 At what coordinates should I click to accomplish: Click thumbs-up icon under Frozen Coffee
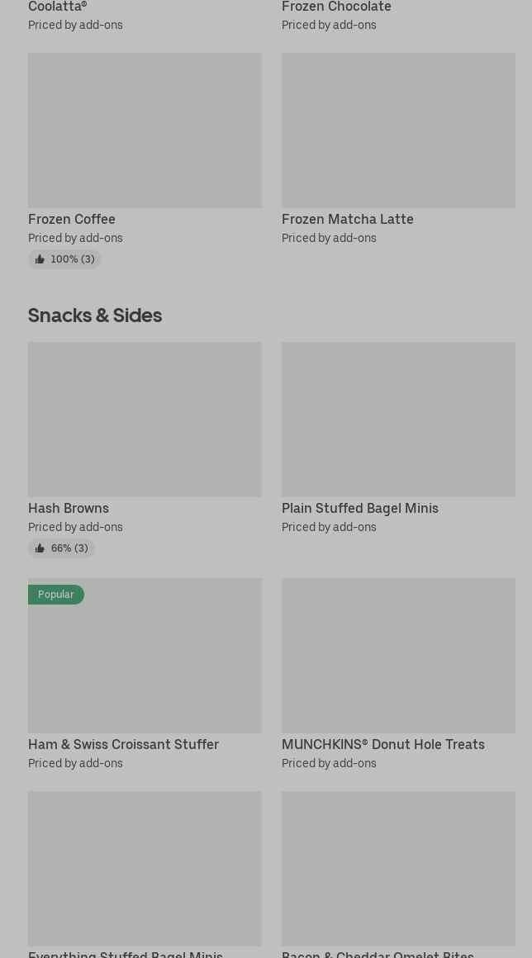tap(40, 259)
